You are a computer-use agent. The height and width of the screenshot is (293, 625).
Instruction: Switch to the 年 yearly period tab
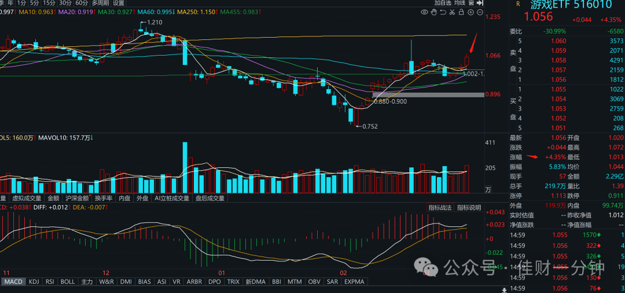coord(10,3)
